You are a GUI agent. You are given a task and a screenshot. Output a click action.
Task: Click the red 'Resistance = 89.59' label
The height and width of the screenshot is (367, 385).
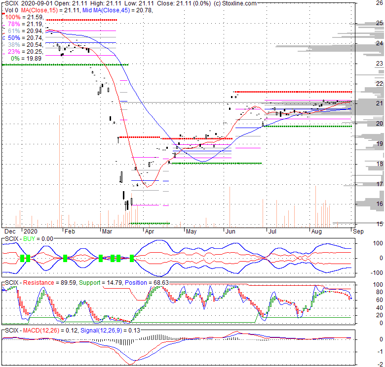click(49, 283)
